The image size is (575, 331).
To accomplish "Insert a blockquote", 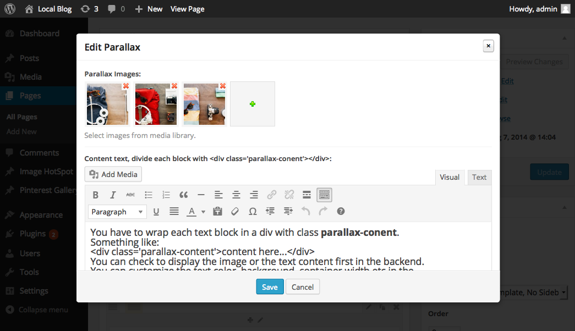I will click(x=184, y=195).
